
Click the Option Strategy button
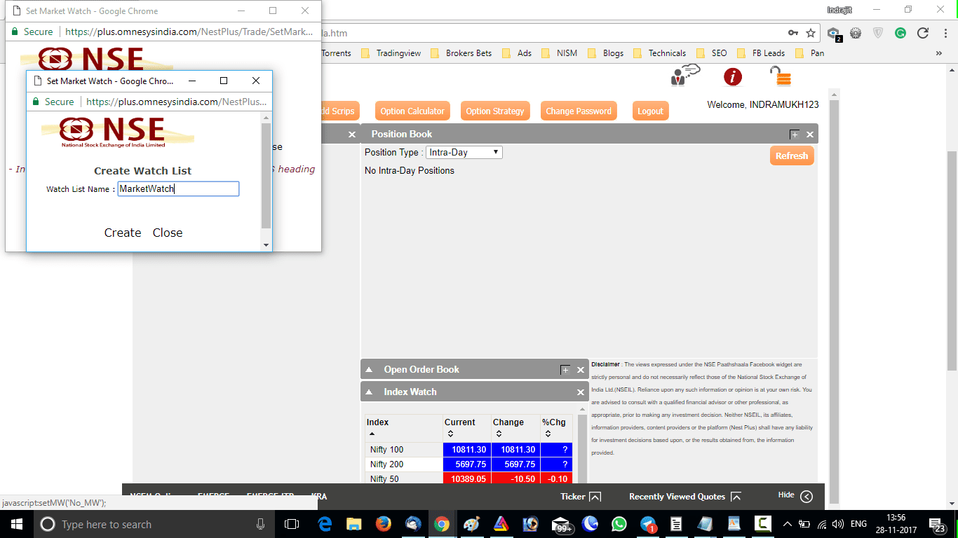click(495, 111)
